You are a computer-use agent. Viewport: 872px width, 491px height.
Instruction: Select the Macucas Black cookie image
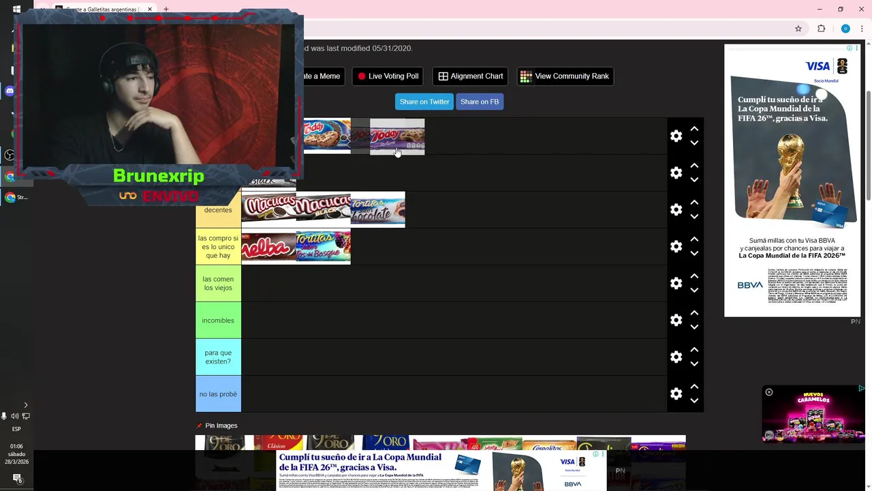tap(324, 209)
